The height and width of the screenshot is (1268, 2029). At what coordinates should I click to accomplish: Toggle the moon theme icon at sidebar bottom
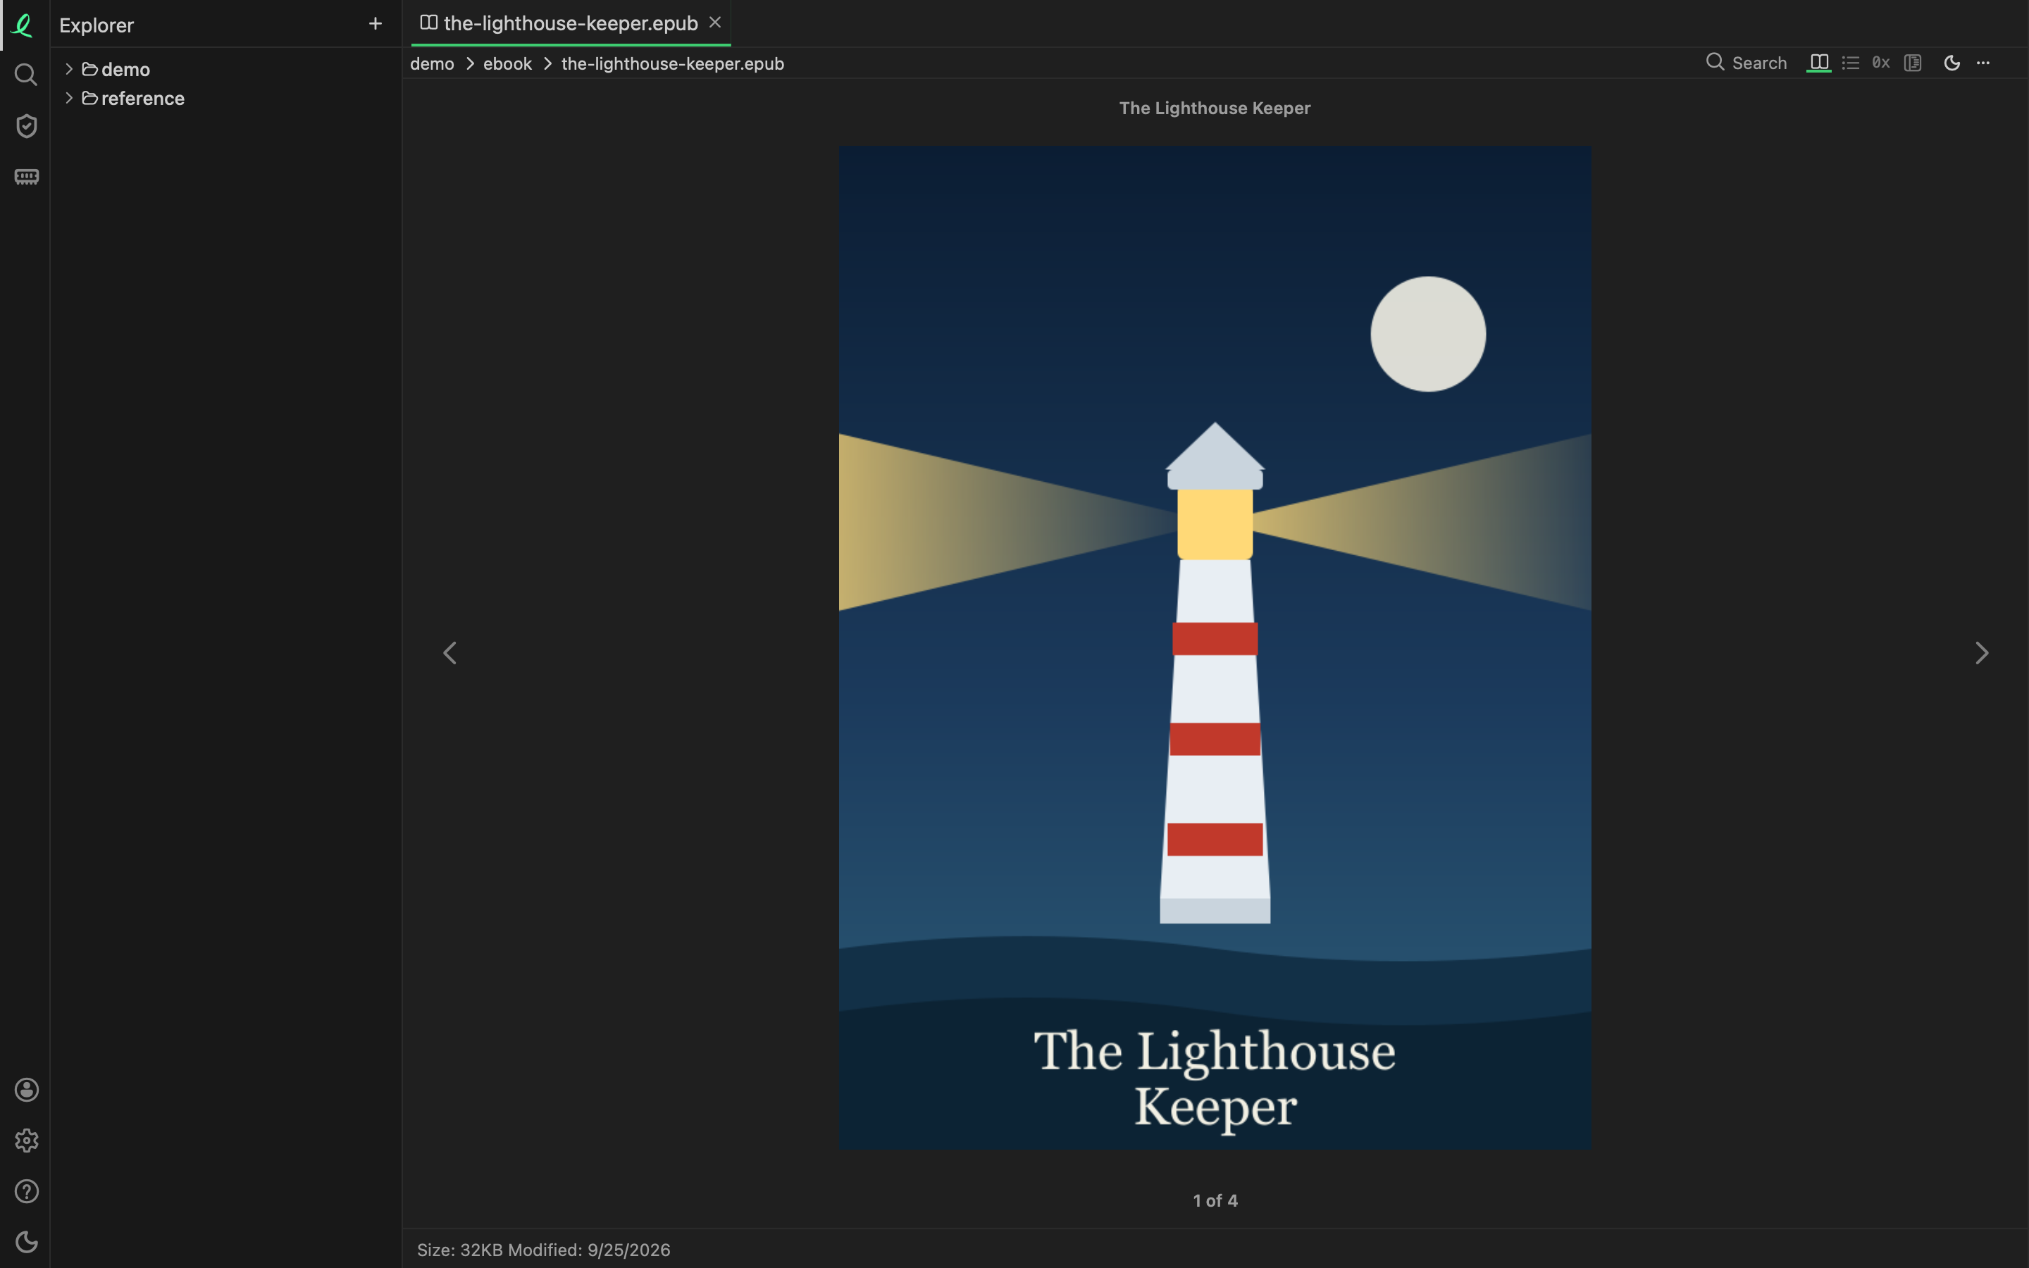tap(26, 1242)
